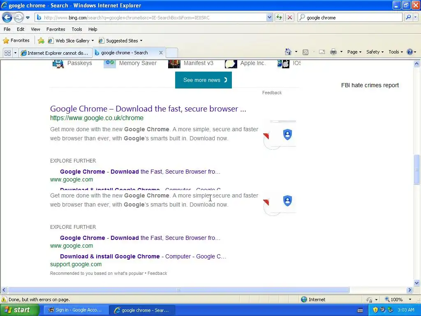Go back with the Back arrow button
This screenshot has height=316, width=421.
click(x=7, y=18)
